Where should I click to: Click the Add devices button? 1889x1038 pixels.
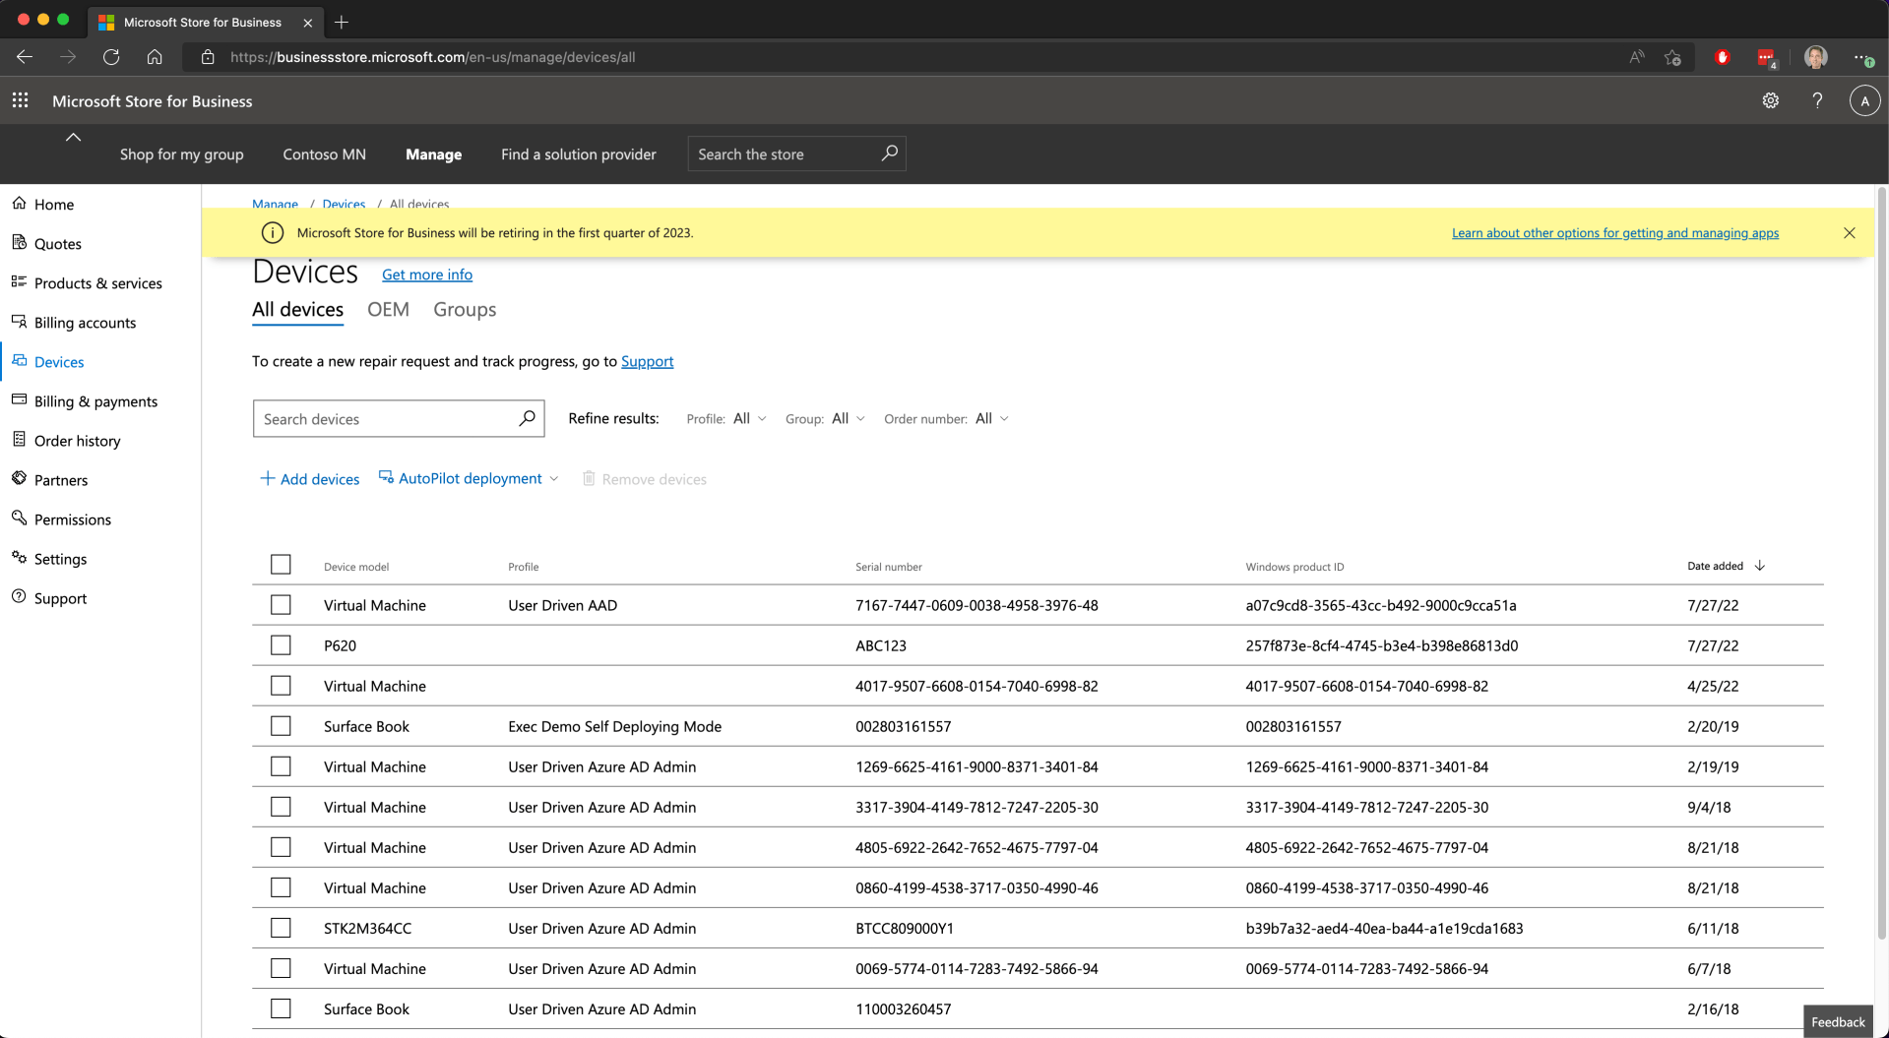[310, 479]
